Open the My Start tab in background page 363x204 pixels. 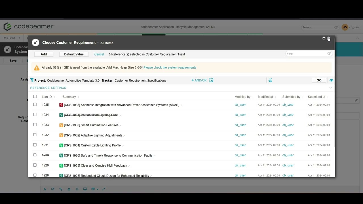pyautogui.click(x=9, y=38)
